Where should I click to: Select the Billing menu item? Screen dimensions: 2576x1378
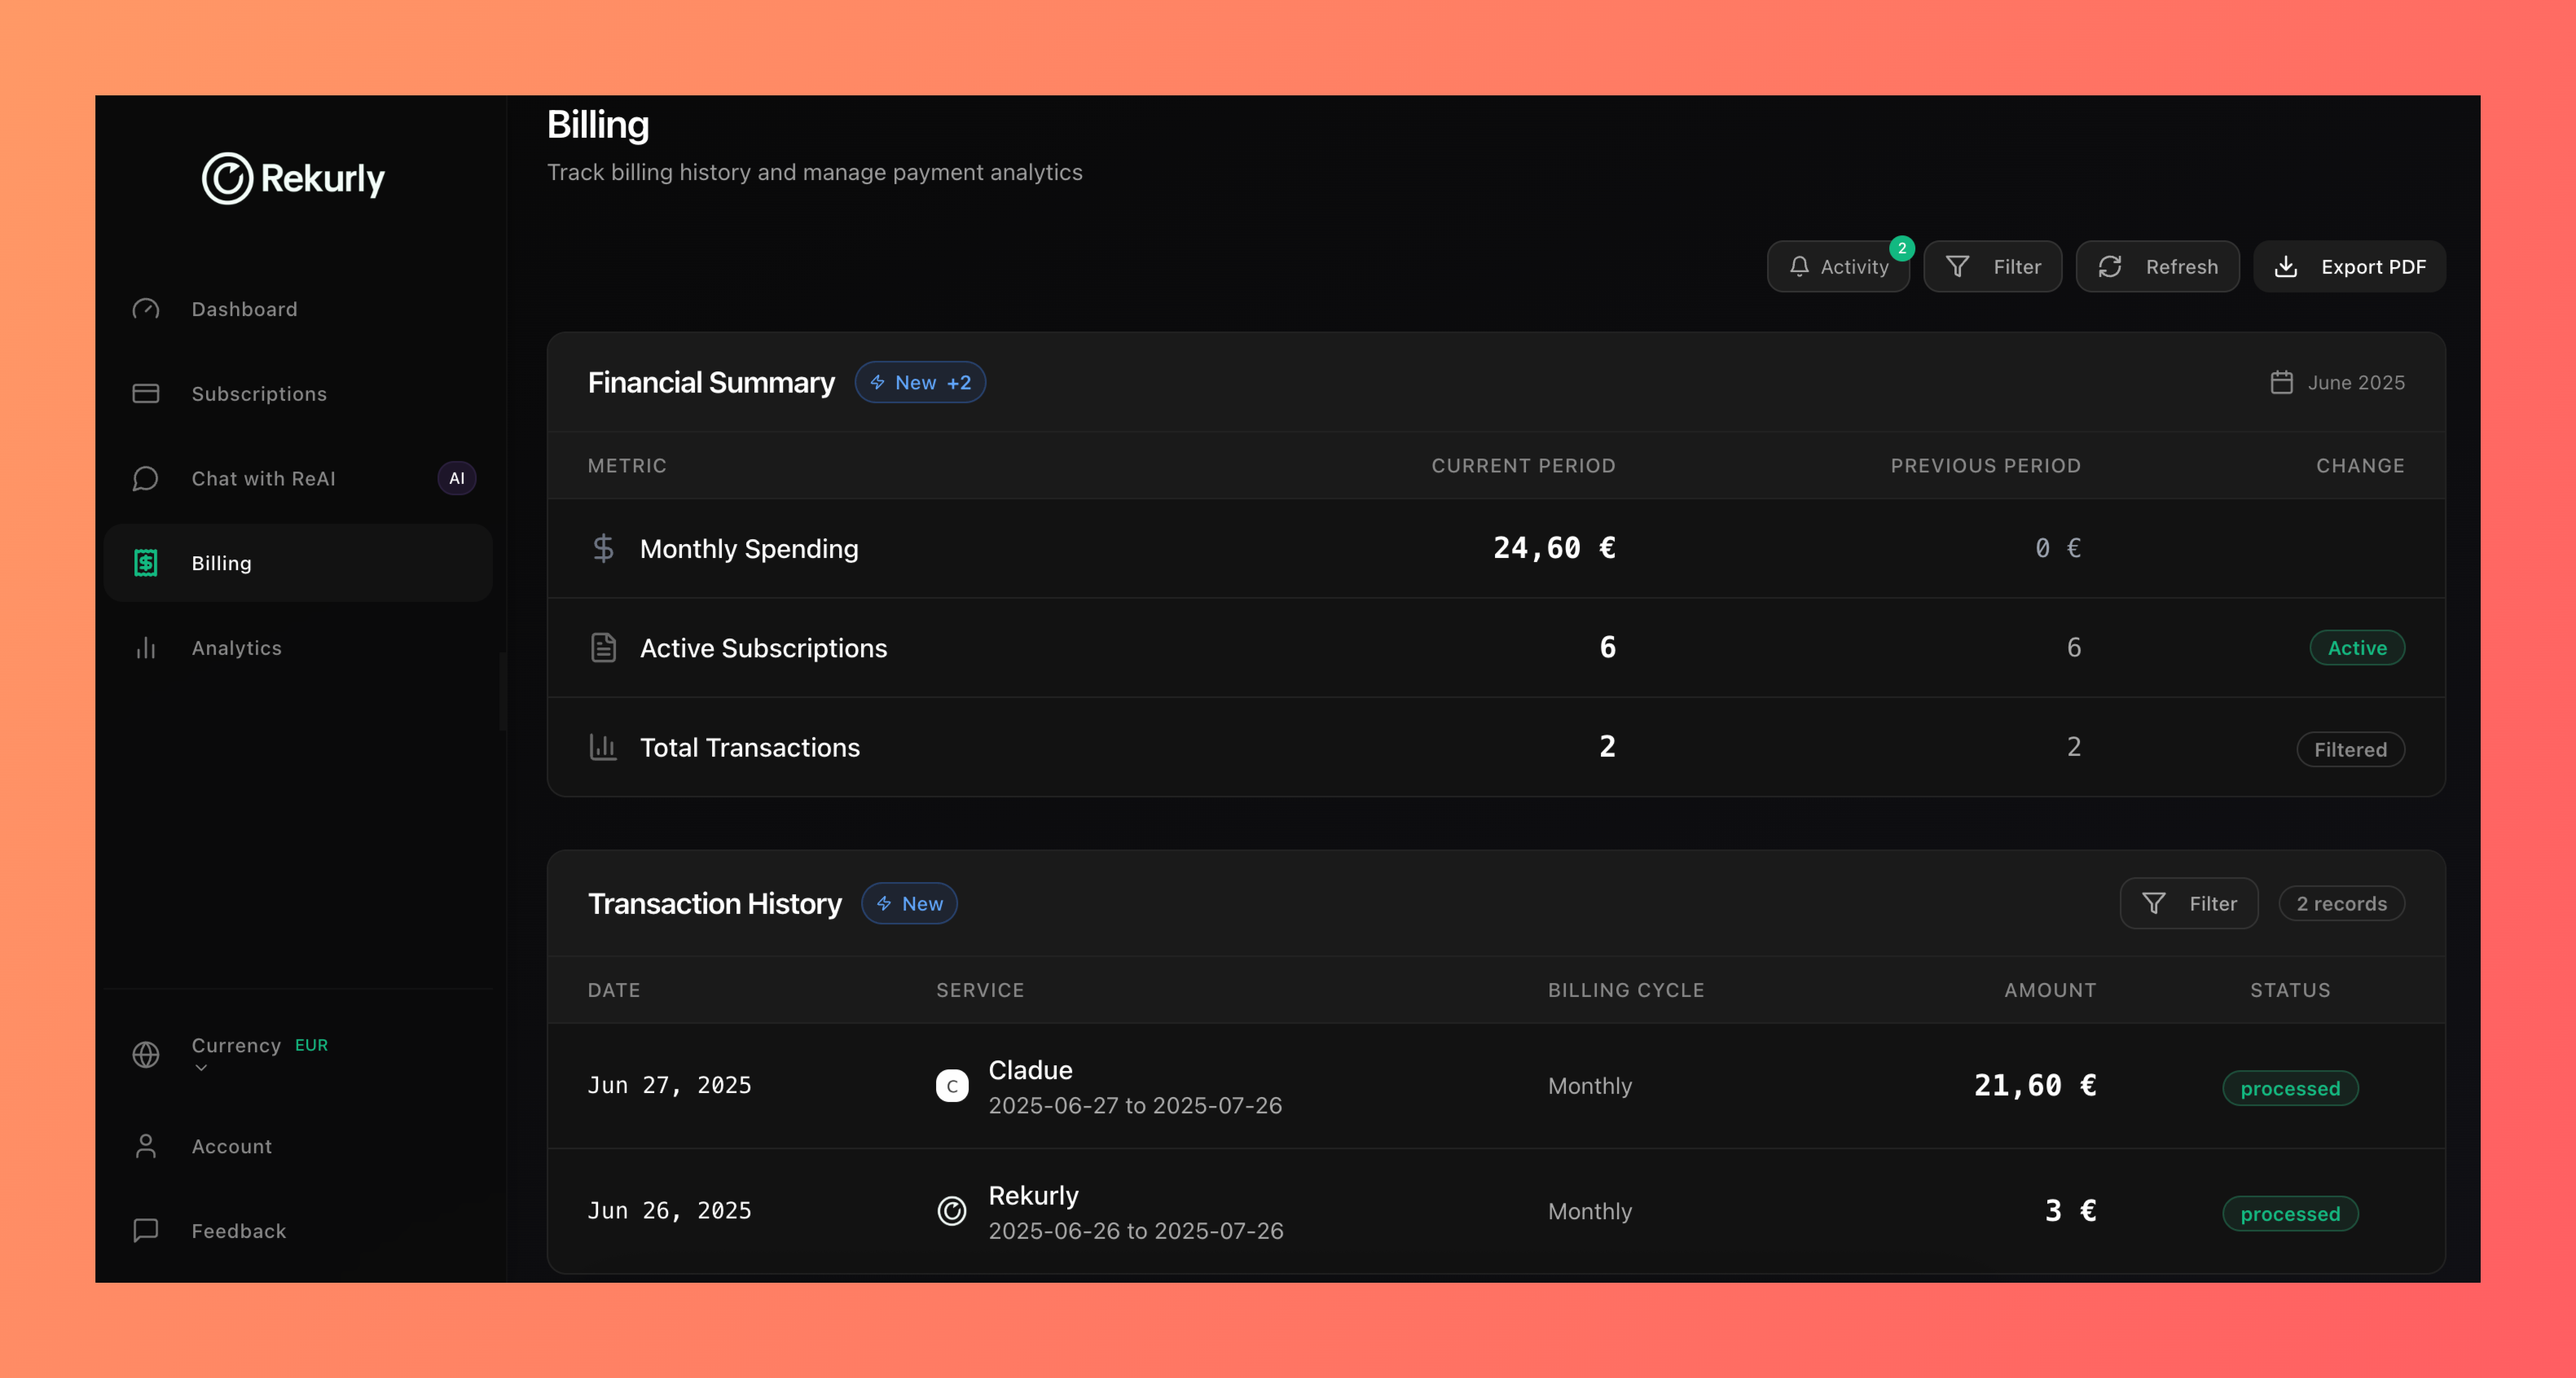pos(297,563)
